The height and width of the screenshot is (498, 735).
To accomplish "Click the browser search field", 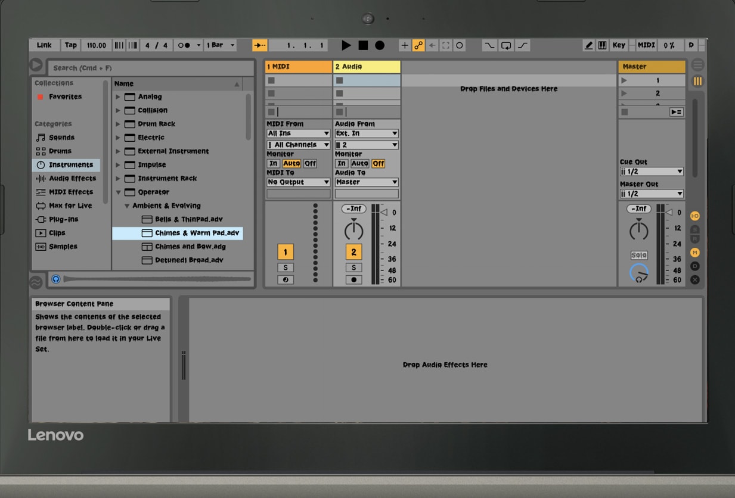I will coord(150,68).
